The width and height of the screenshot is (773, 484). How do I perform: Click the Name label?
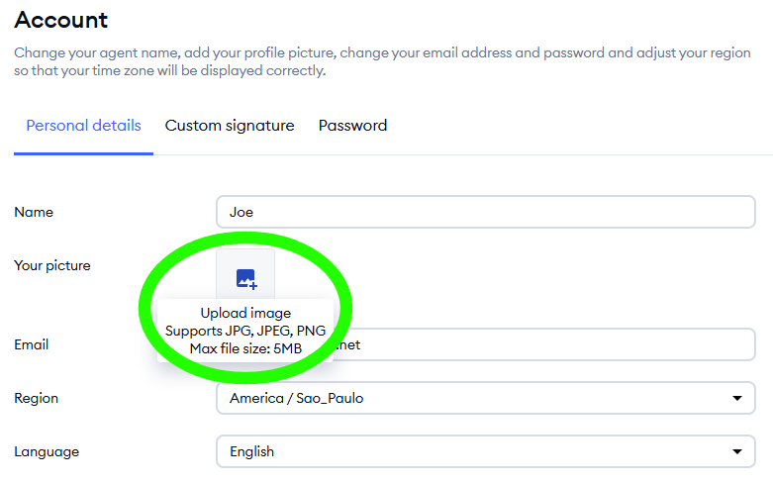pyautogui.click(x=34, y=212)
